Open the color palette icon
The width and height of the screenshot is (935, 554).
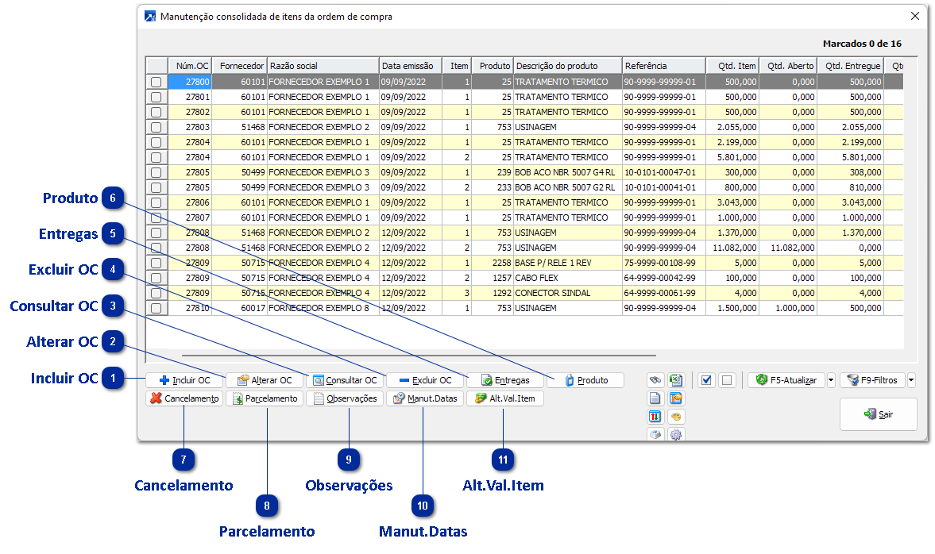tap(676, 417)
